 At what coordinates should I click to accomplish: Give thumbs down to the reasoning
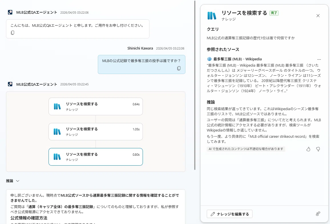[318, 149]
